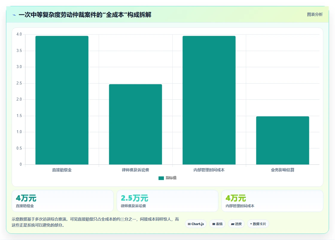Click the 律师费及诉讼费 x-axis label
Screen dimensions: 335x240
135,170
